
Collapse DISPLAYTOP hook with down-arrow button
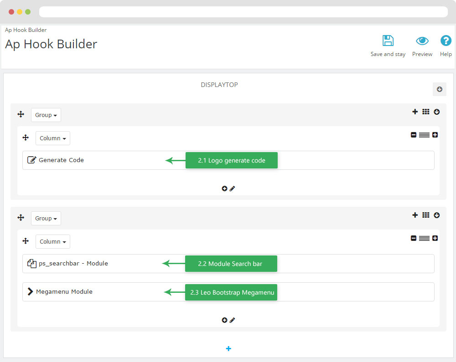[x=440, y=89]
